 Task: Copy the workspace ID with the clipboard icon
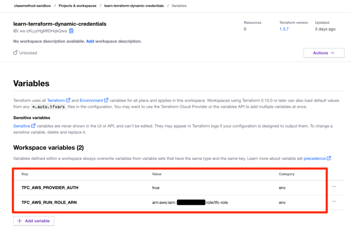[71, 31]
